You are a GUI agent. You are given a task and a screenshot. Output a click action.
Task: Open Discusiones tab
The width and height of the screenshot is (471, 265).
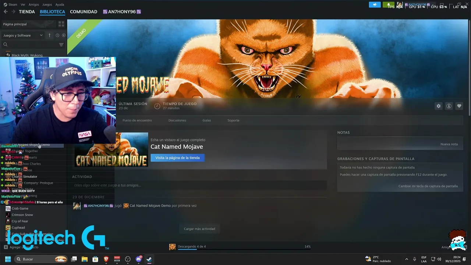[x=177, y=120]
